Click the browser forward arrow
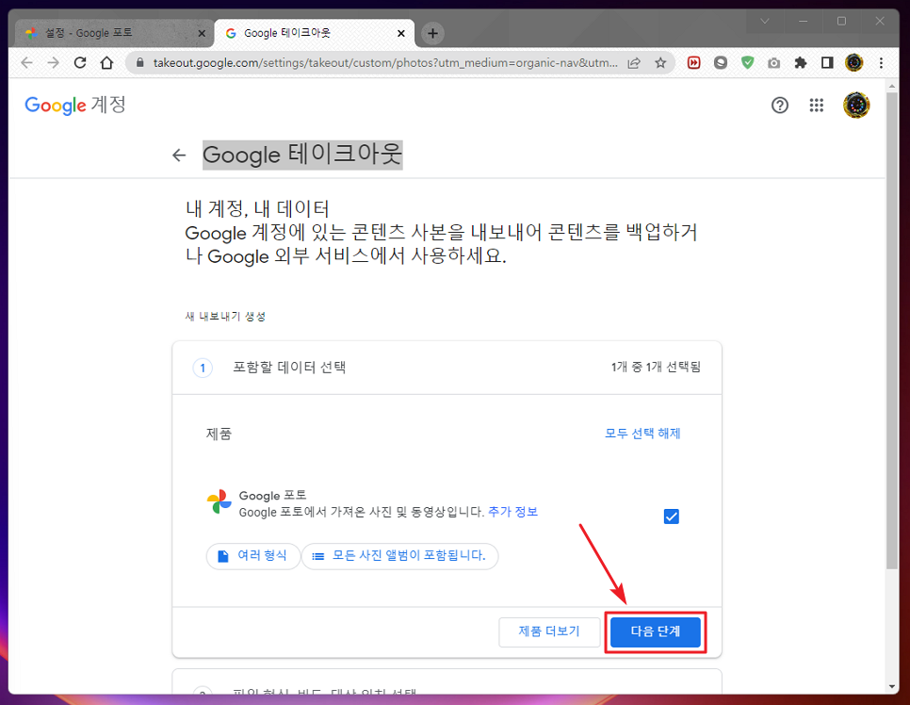910x705 pixels. [54, 63]
